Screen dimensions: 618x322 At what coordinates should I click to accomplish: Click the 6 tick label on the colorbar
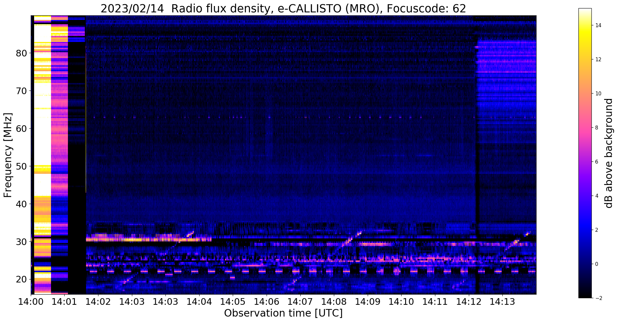pyautogui.click(x=596, y=162)
